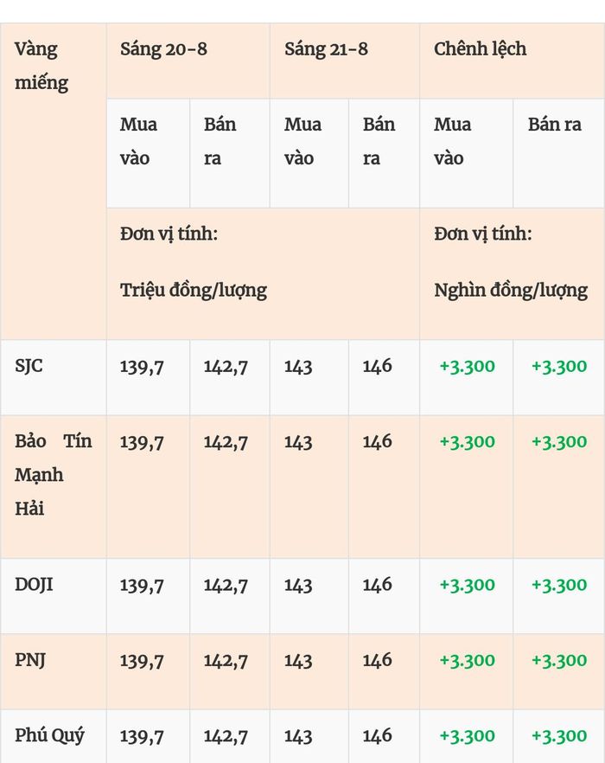Click the 'Chênh lệch' header cell
Image resolution: width=605 pixels, height=763 pixels.
tap(513, 61)
